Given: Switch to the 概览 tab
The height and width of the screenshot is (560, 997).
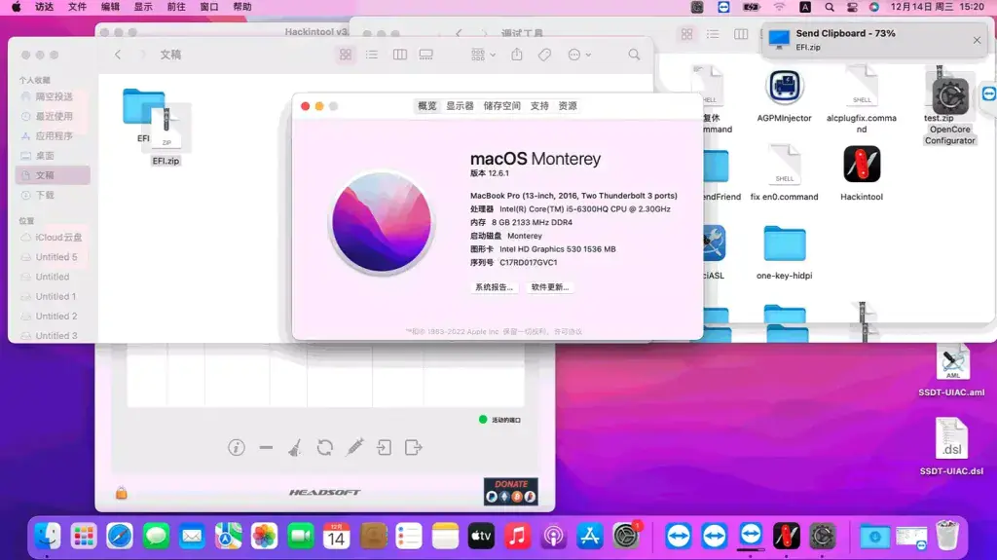Looking at the screenshot, I should click(x=427, y=105).
